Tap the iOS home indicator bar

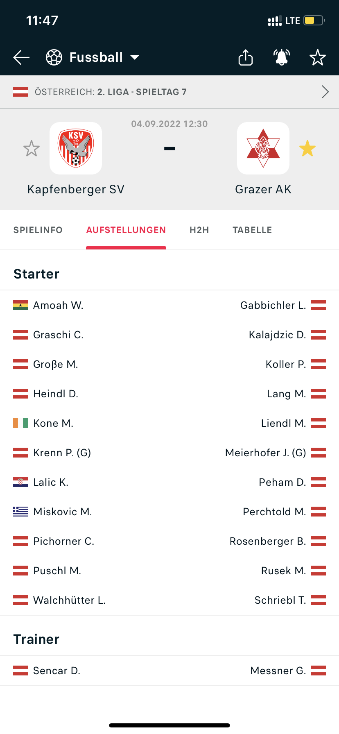click(x=169, y=725)
